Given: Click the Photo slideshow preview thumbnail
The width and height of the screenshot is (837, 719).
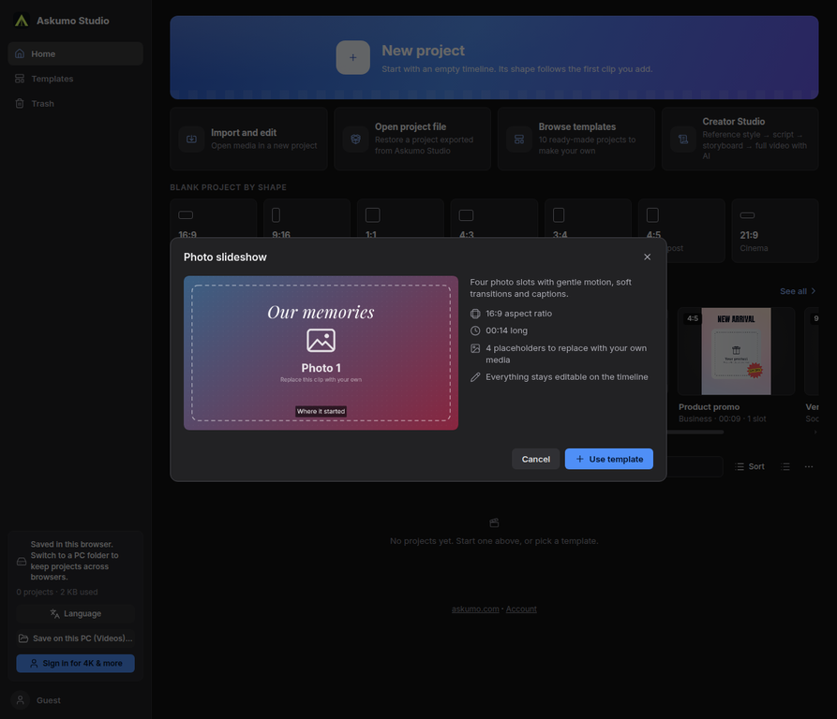Looking at the screenshot, I should 321,353.
